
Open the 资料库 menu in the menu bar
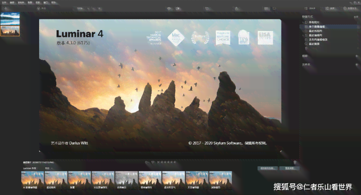click(21, 3)
